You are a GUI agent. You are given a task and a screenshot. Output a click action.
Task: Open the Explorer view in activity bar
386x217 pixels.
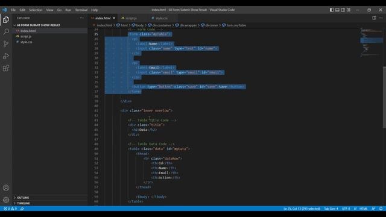click(x=6, y=20)
